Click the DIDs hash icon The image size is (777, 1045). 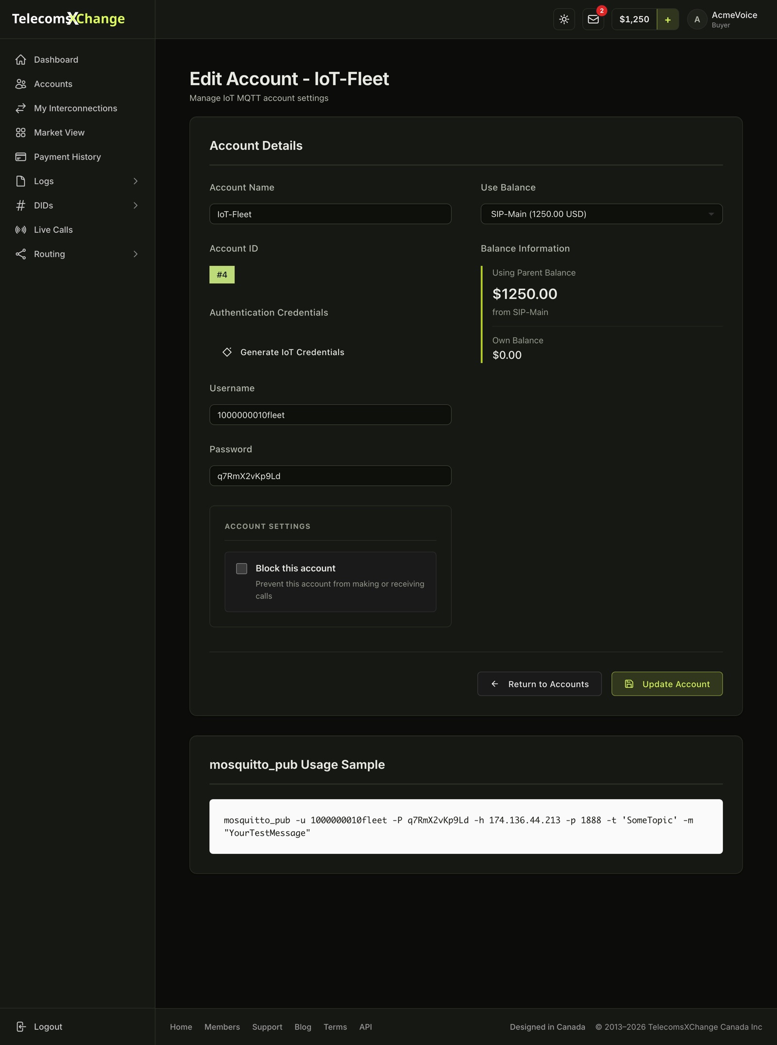(x=20, y=206)
